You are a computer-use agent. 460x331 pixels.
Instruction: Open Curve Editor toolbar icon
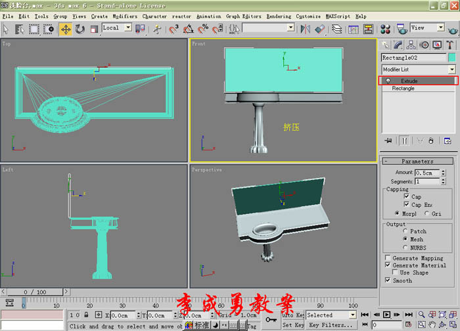[x=354, y=29]
